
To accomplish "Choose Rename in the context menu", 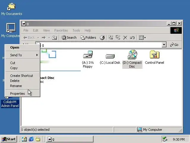I will (23, 86).
